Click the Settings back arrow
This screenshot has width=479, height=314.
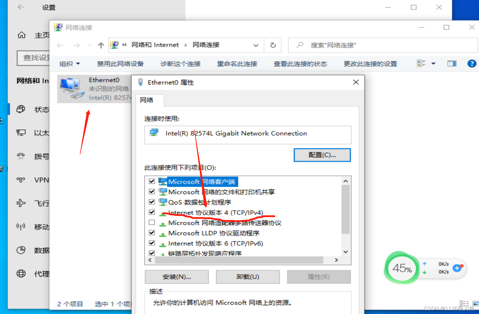coord(21,7)
